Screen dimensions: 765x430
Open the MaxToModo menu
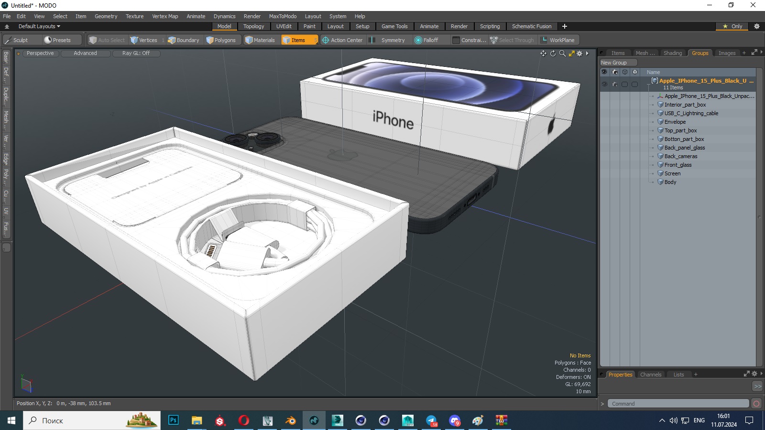pos(283,16)
